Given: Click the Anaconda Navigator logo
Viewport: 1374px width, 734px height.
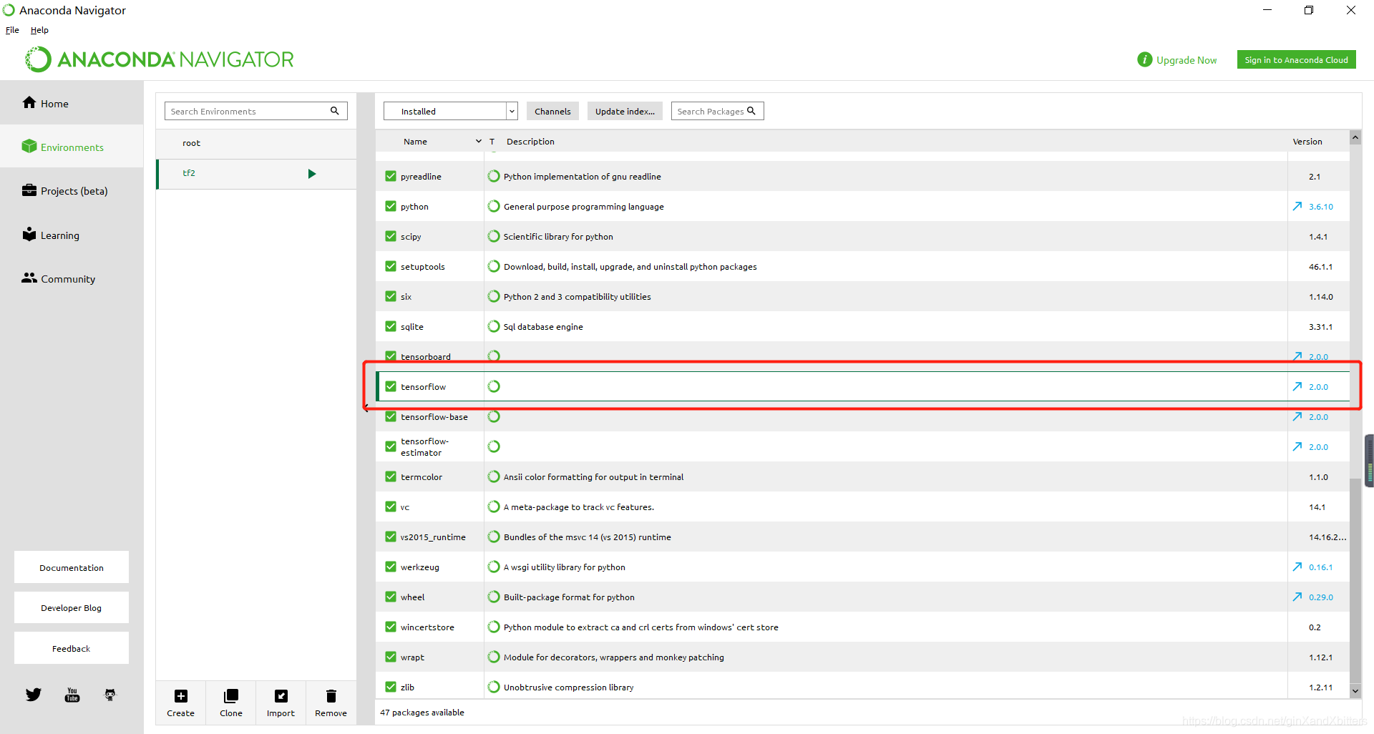Looking at the screenshot, I should coord(160,59).
